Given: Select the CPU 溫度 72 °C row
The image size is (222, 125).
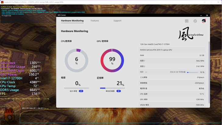Looking at the screenshot, I should [x=172, y=94].
